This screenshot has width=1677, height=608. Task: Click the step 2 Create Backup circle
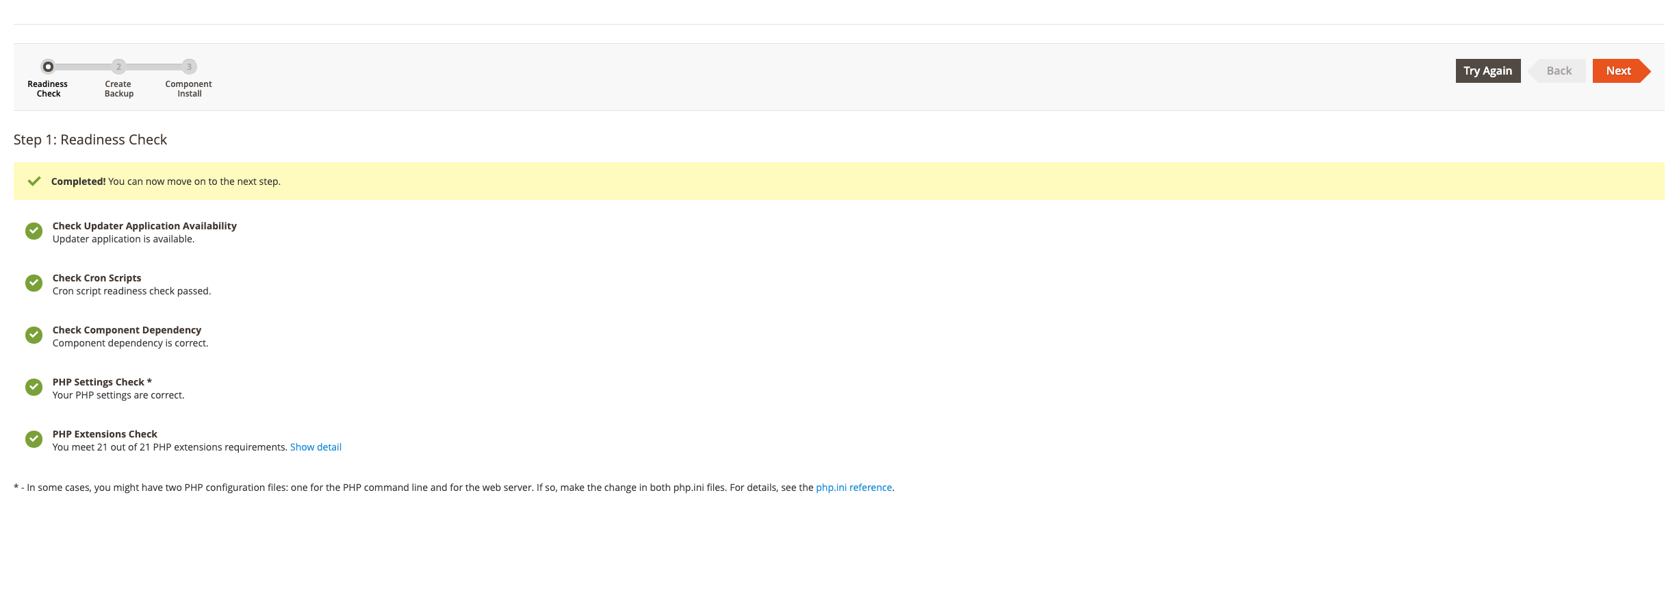pyautogui.click(x=118, y=66)
